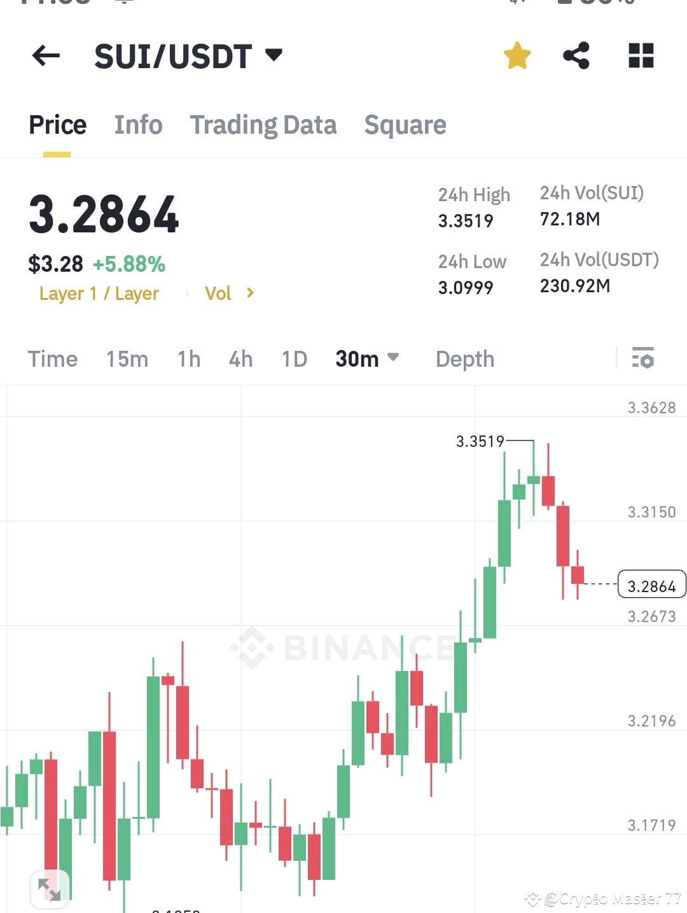Open the chart indicator settings icon
Image resolution: width=687 pixels, height=913 pixels.
[644, 358]
